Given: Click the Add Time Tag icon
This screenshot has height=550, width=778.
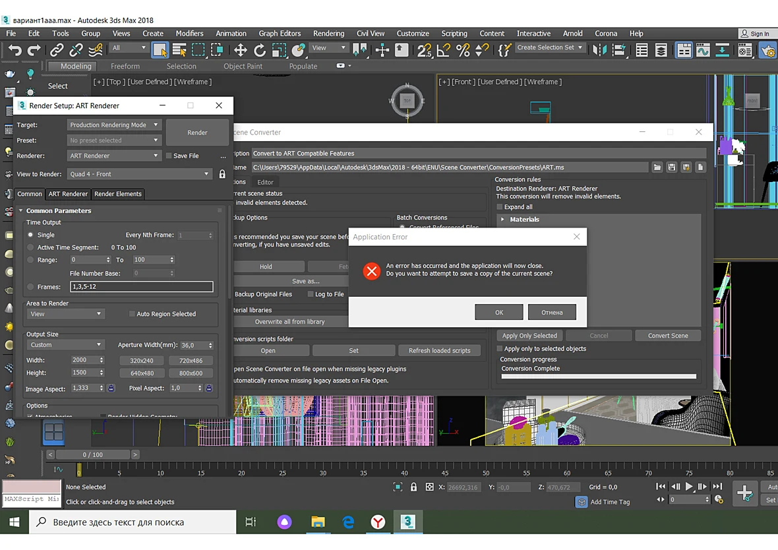Looking at the screenshot, I should (x=581, y=502).
